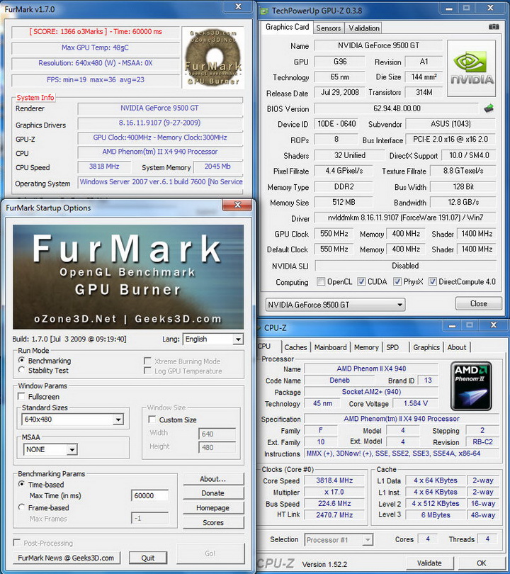The image size is (510, 574).
Task: Click the BIOS save chip icon in GPU-Z
Action: click(x=489, y=108)
